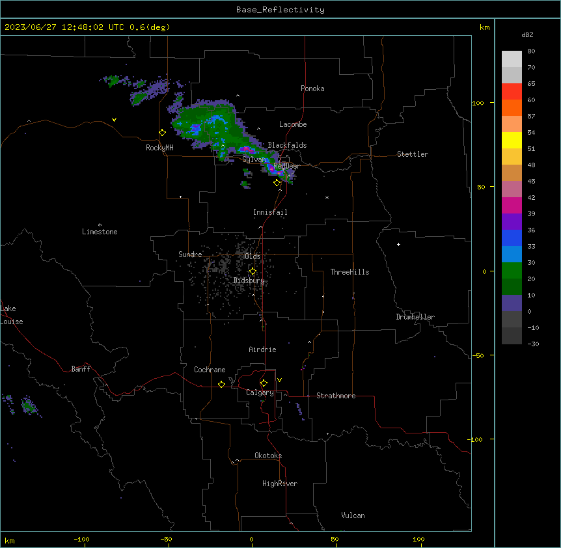Click the RockyMH label
Screen dimensions: 561x548
[159, 148]
